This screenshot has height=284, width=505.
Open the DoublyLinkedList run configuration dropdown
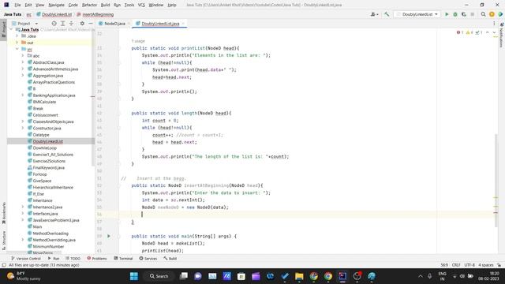(x=417, y=14)
